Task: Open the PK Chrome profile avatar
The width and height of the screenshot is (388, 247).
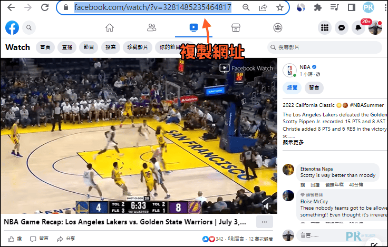Action: (368, 7)
